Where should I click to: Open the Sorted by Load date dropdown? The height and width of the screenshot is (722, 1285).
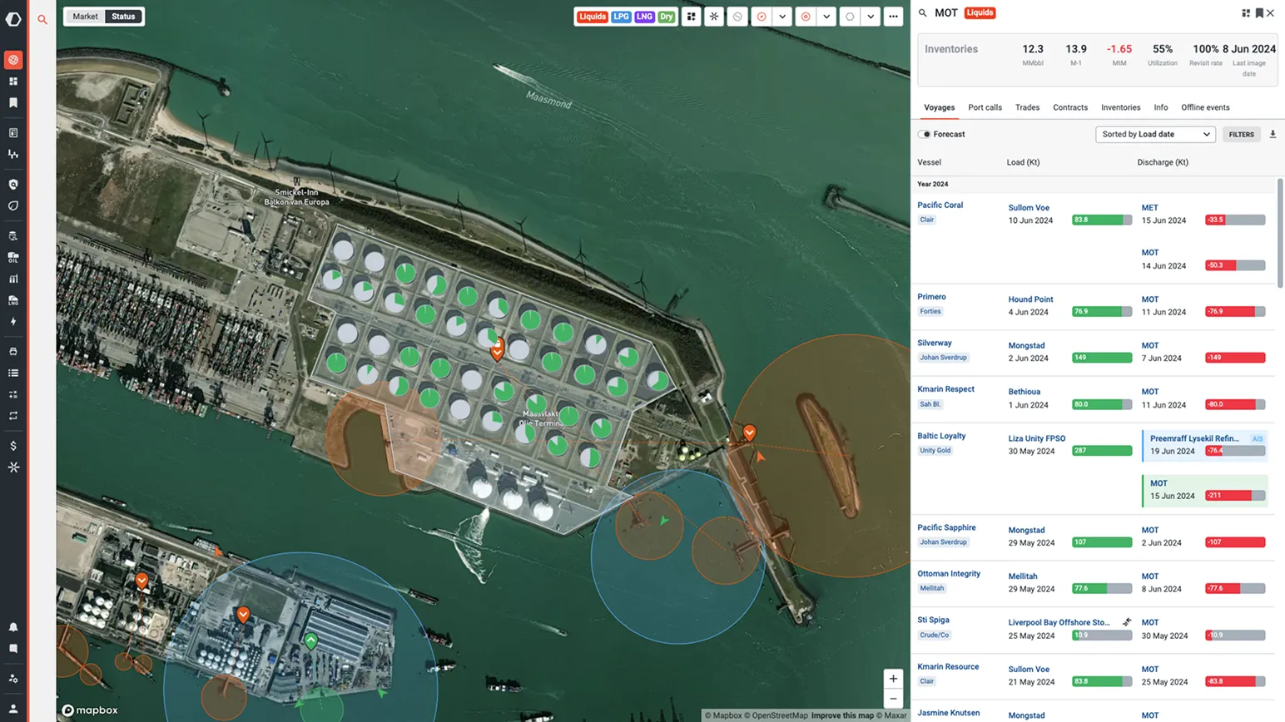1155,134
